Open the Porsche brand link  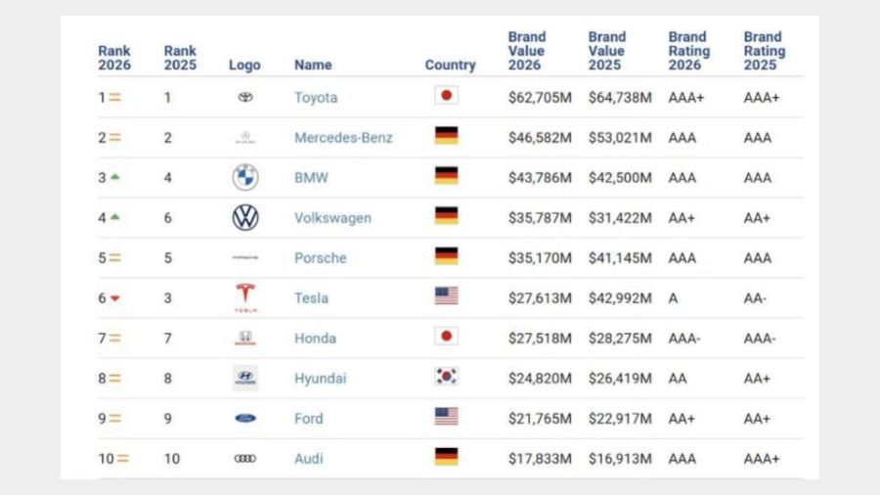point(320,258)
